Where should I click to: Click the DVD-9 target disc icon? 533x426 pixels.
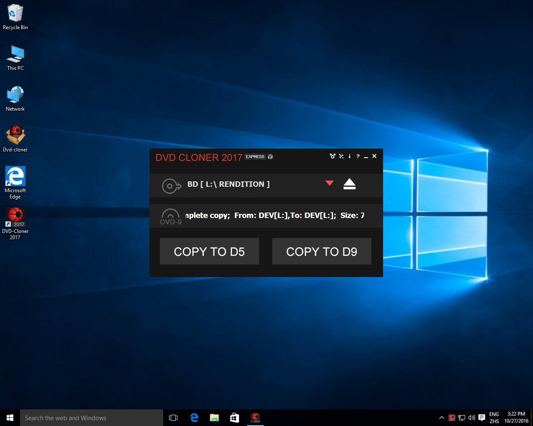pyautogui.click(x=171, y=217)
